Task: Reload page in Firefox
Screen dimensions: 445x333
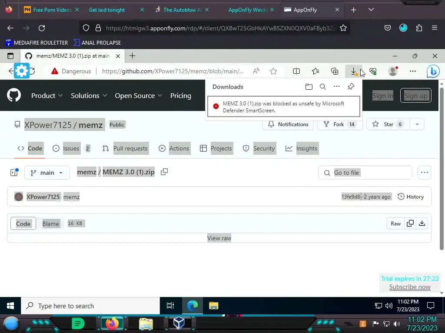Action: point(42,28)
